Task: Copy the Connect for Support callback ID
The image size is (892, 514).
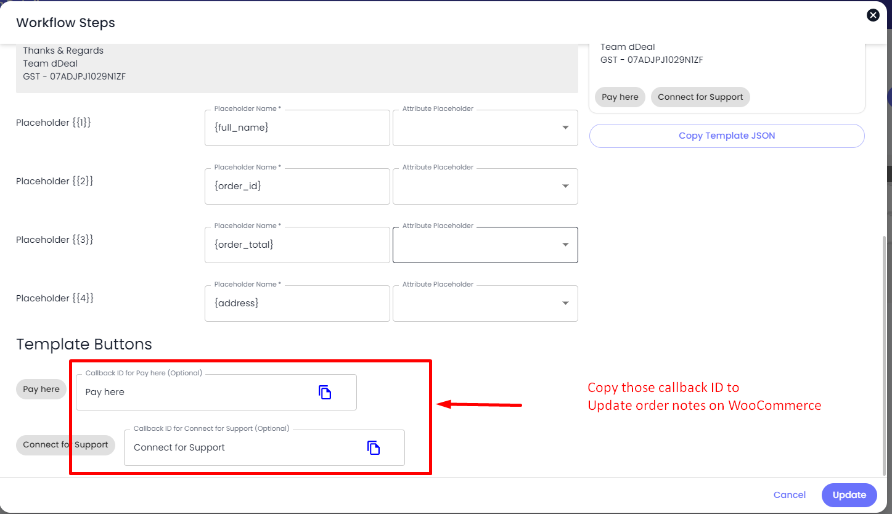Action: (x=373, y=447)
